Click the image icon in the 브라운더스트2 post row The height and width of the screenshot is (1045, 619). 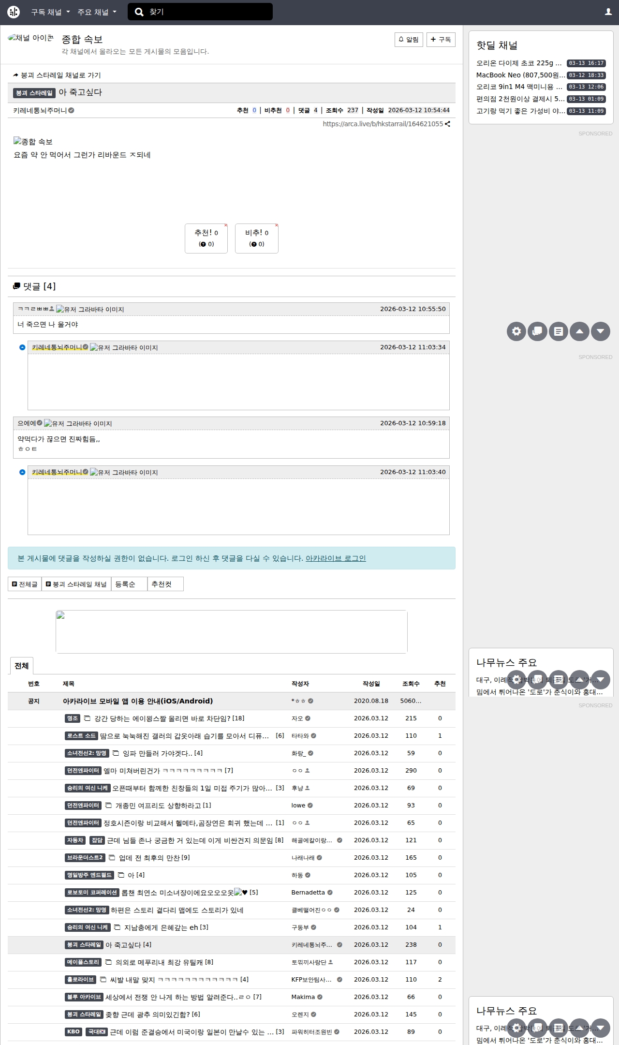click(112, 858)
